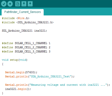Click the "SDA_Arduino_INA3221_Test" println line
This screenshot has width=112, height=96.
tap(40, 77)
